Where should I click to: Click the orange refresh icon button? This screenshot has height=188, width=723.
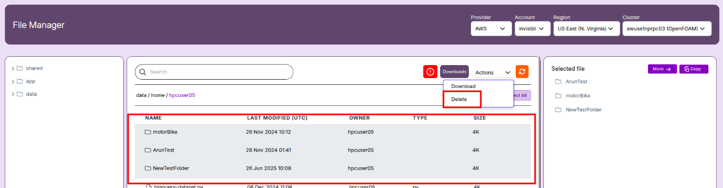522,72
